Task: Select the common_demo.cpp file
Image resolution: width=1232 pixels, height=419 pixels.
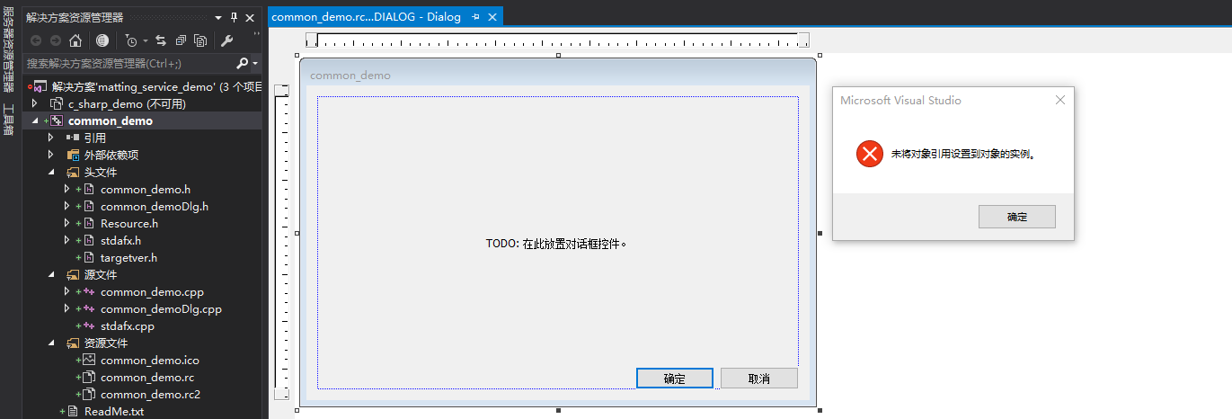Action: (153, 292)
